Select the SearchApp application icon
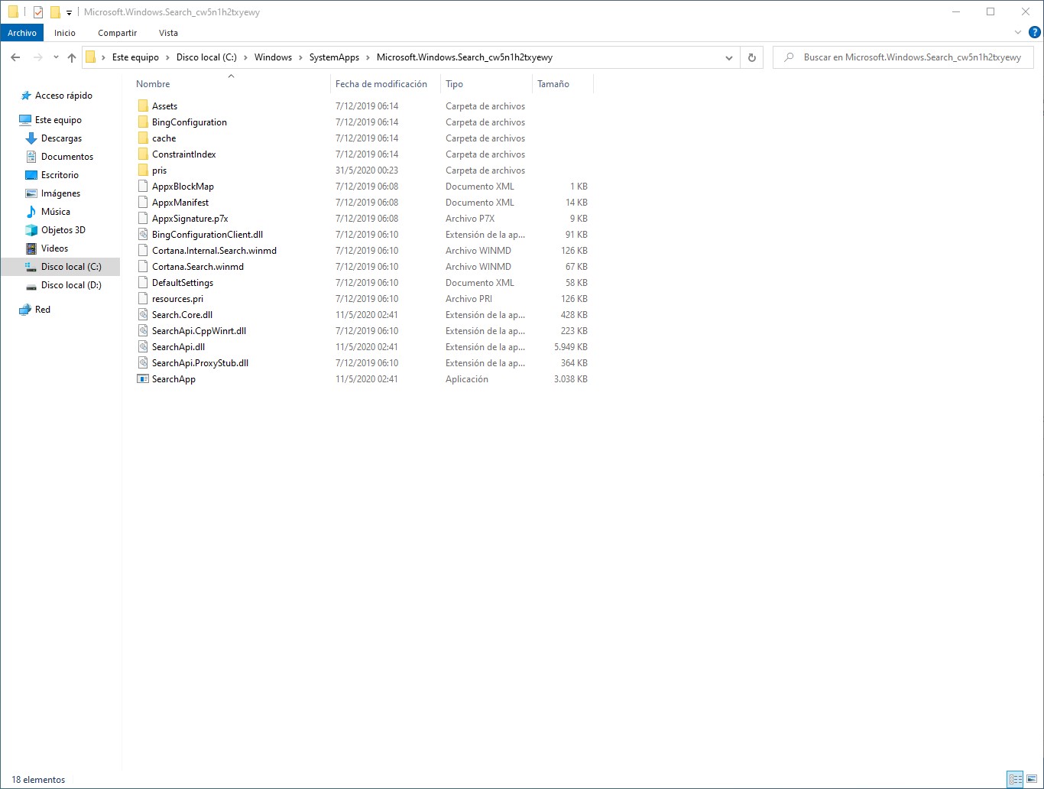Image resolution: width=1044 pixels, height=789 pixels. click(143, 379)
